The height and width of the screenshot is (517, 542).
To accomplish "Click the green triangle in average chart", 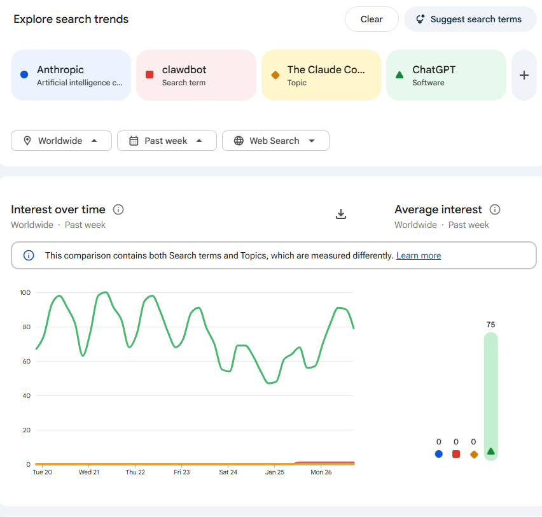I will tap(491, 451).
